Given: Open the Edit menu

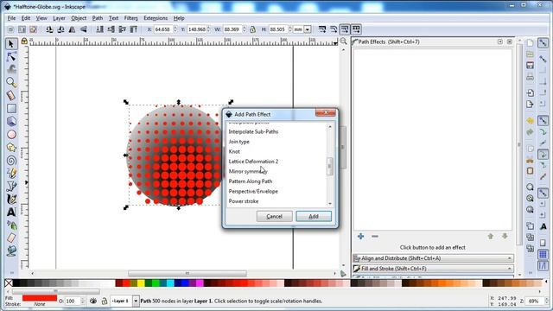Looking at the screenshot, I should [x=26, y=18].
